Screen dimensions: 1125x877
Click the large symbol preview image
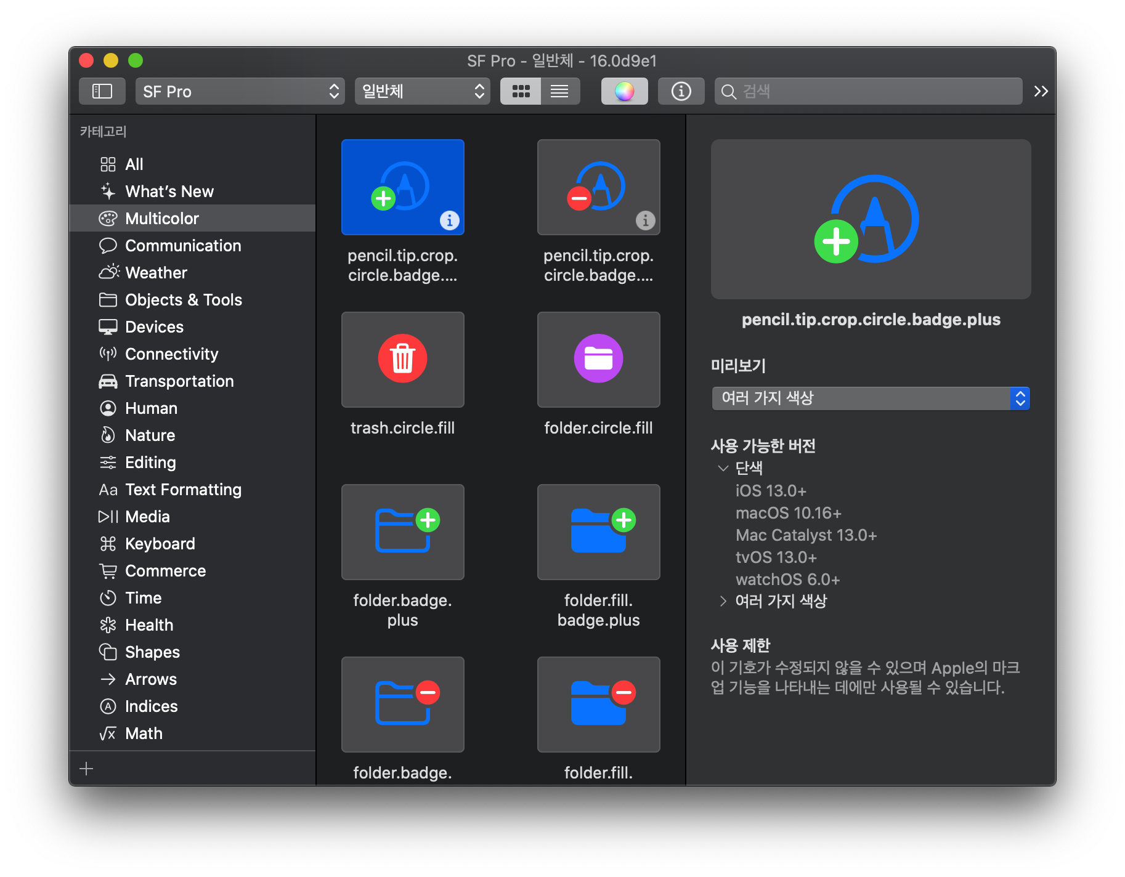pyautogui.click(x=871, y=219)
